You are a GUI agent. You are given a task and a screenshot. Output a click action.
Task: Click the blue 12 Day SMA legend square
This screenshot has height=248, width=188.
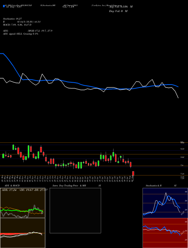4,6
